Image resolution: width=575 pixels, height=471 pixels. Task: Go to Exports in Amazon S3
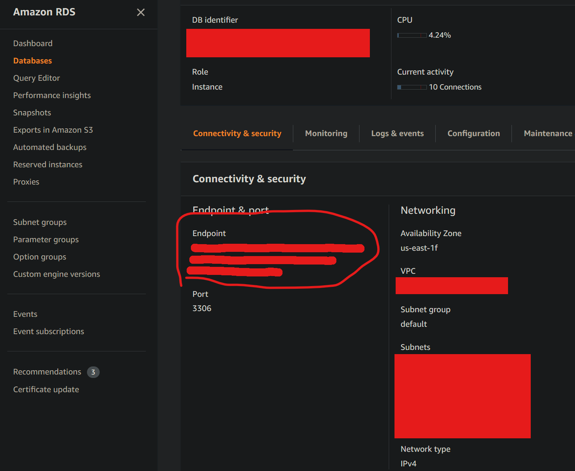coord(53,130)
